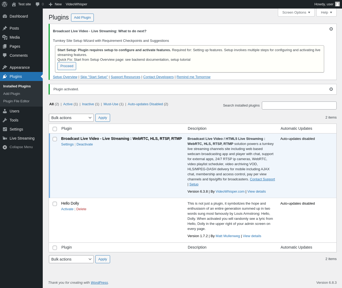Open the Plugin File Editor submenu item
The width and height of the screenshot is (342, 288).
click(16, 101)
